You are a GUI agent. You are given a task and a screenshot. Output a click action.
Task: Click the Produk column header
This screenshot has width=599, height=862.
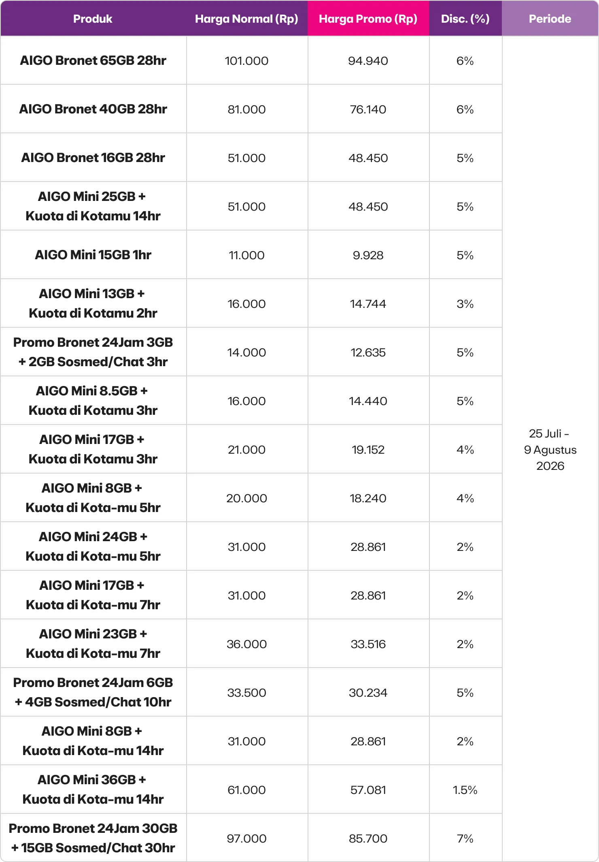tap(93, 19)
